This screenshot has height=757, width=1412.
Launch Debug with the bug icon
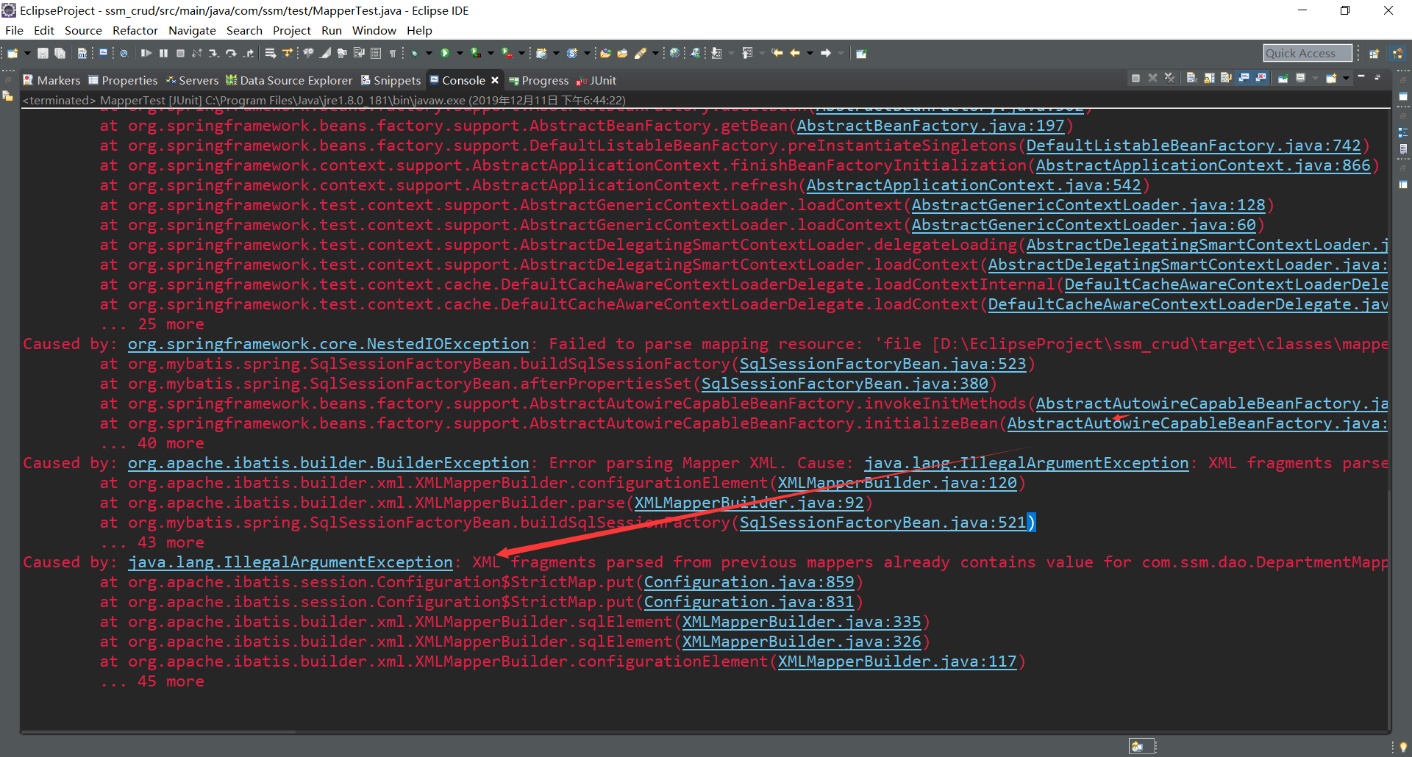414,53
